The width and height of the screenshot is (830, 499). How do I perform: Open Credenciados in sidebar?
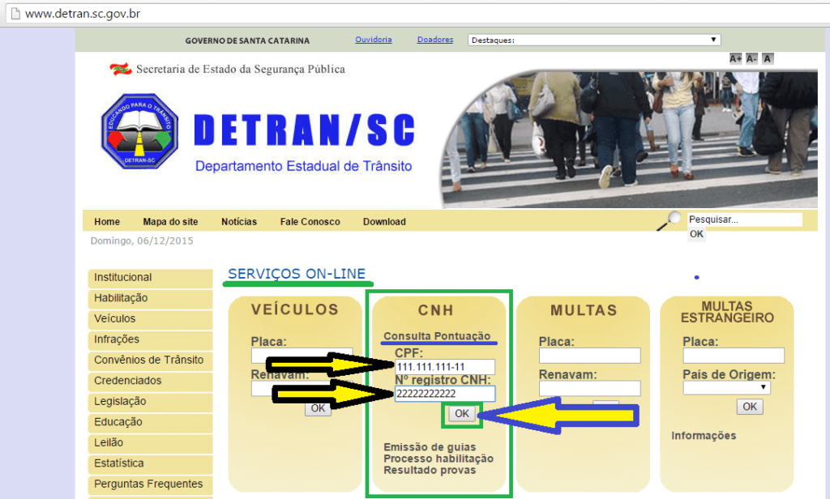(150, 381)
